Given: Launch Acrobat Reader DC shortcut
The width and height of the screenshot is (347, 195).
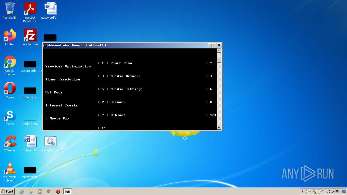Looking at the screenshot, I should click(30, 12).
